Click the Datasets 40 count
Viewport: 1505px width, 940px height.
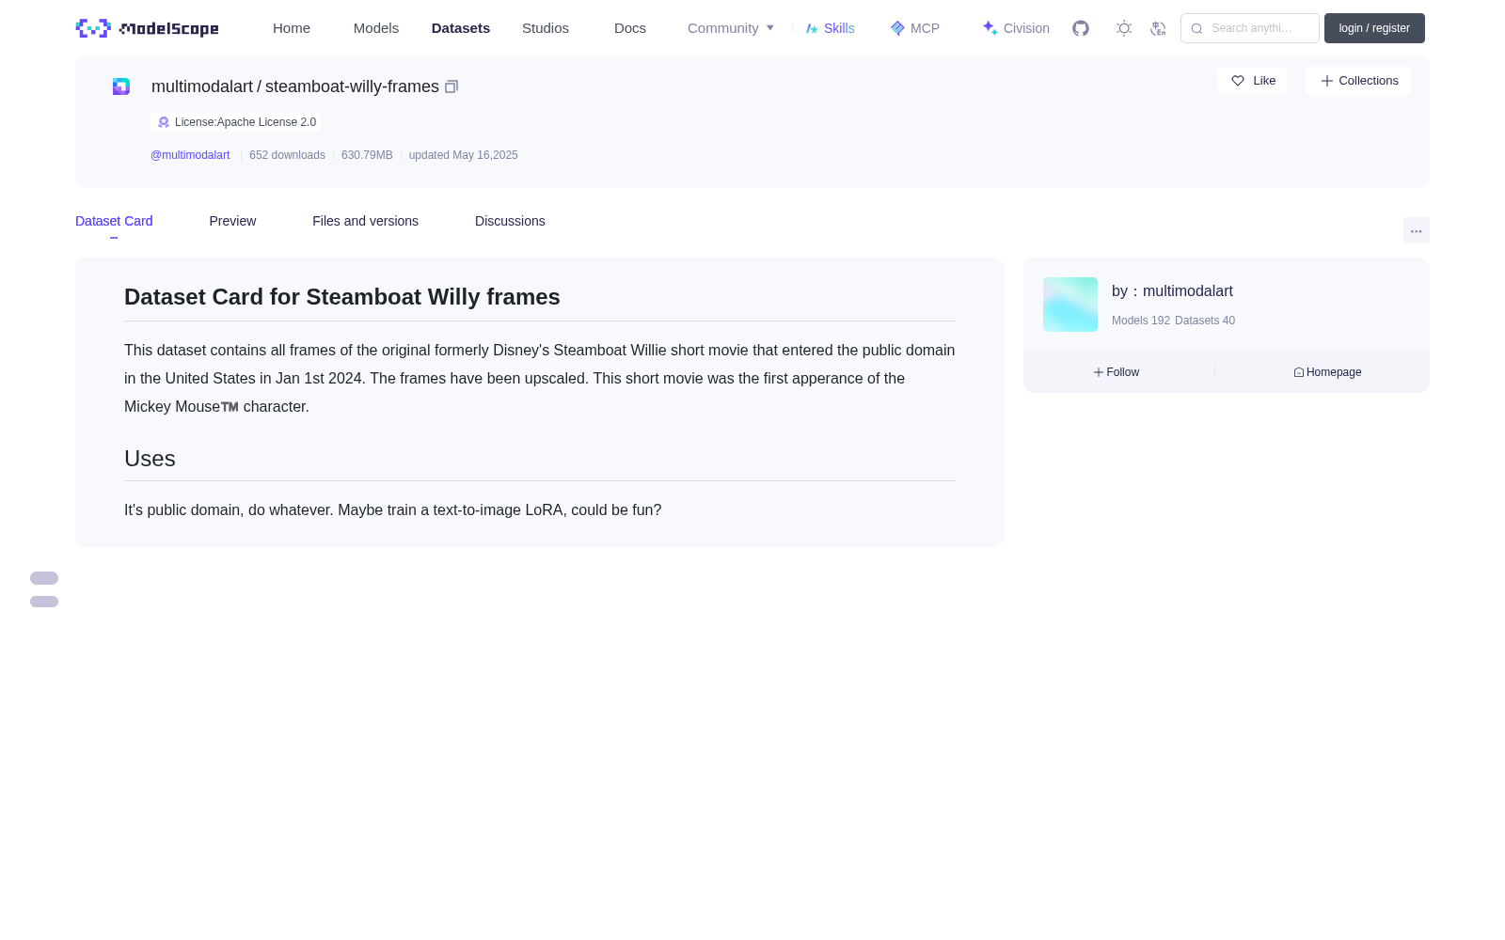pyautogui.click(x=1205, y=321)
